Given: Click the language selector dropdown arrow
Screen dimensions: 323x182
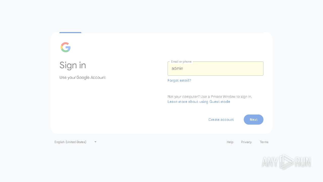Looking at the screenshot, I should pyautogui.click(x=95, y=142).
